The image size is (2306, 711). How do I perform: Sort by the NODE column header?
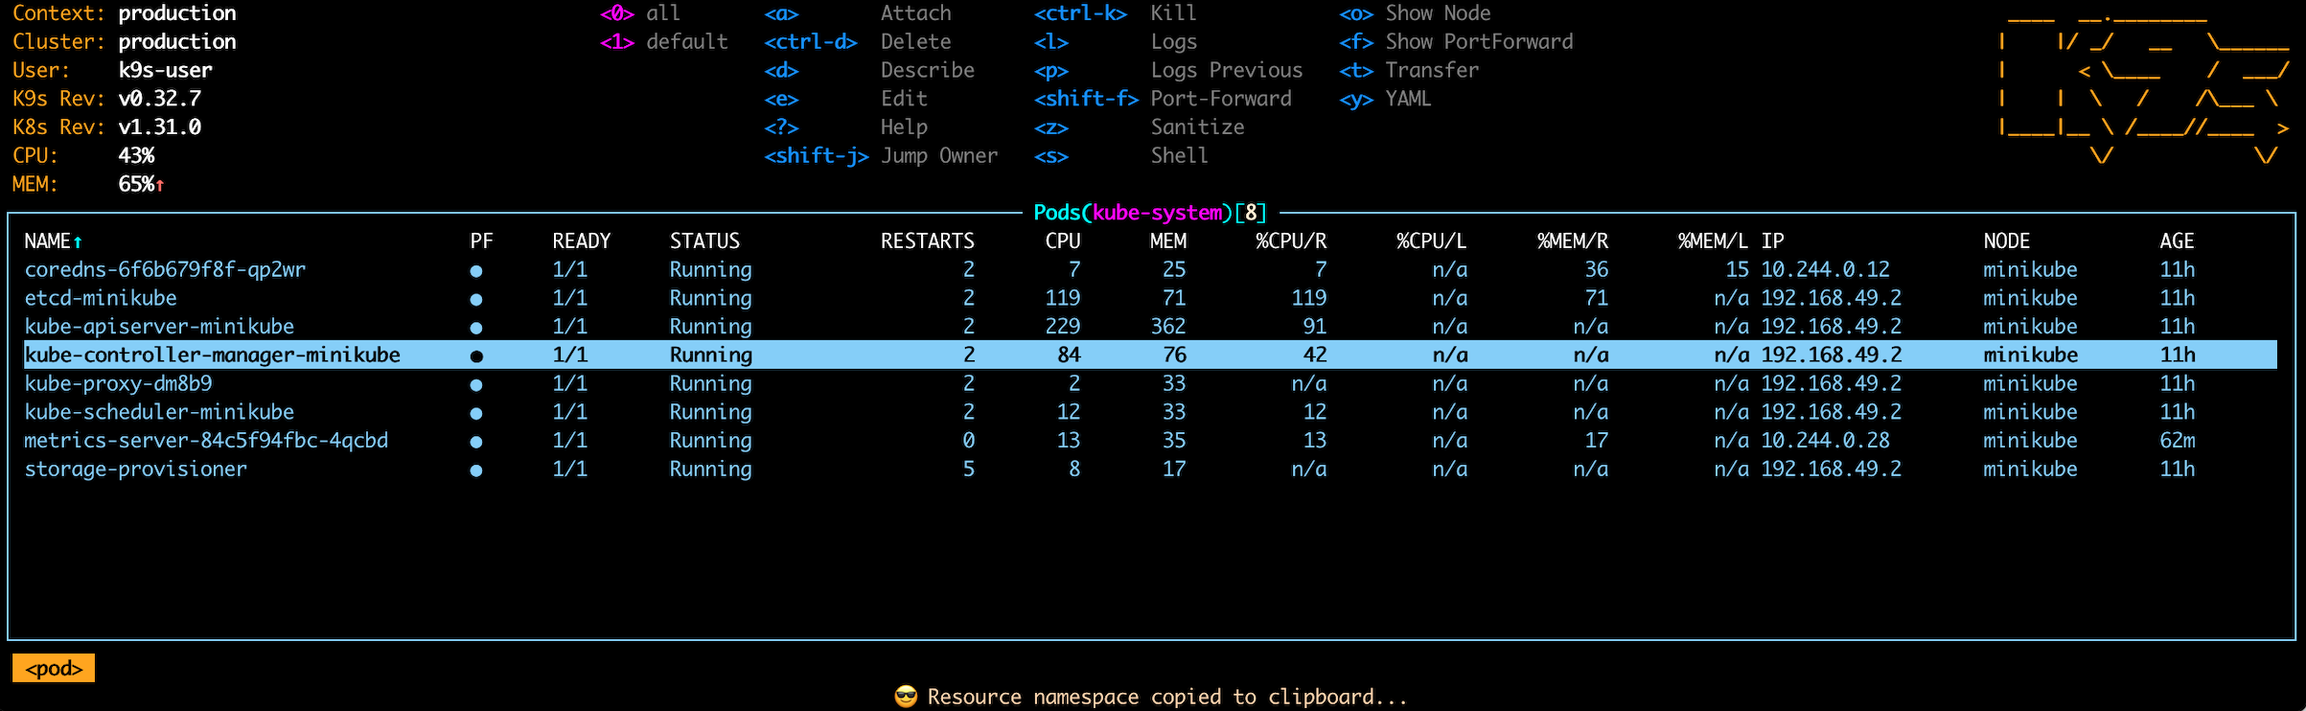tap(2007, 241)
